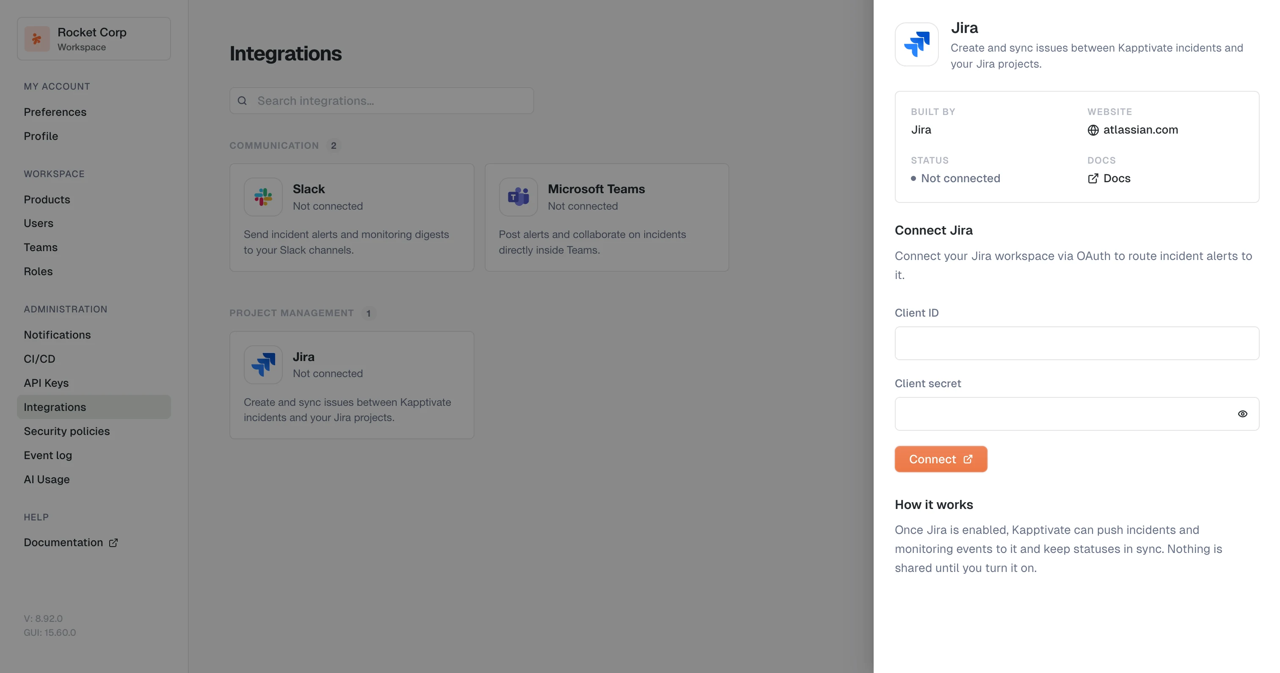This screenshot has height=673, width=1280.
Task: Click the 'Integrations' page title
Action: point(285,54)
